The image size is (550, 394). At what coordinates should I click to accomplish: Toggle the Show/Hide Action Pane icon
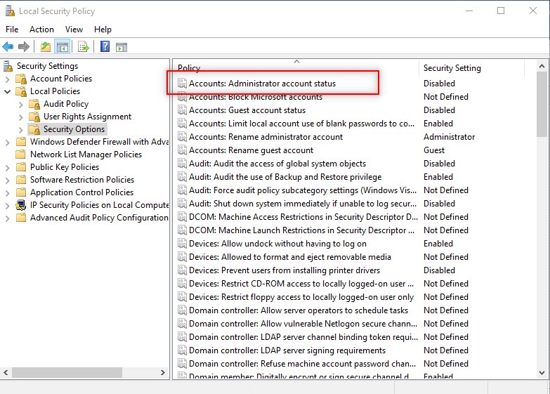pyautogui.click(x=122, y=47)
